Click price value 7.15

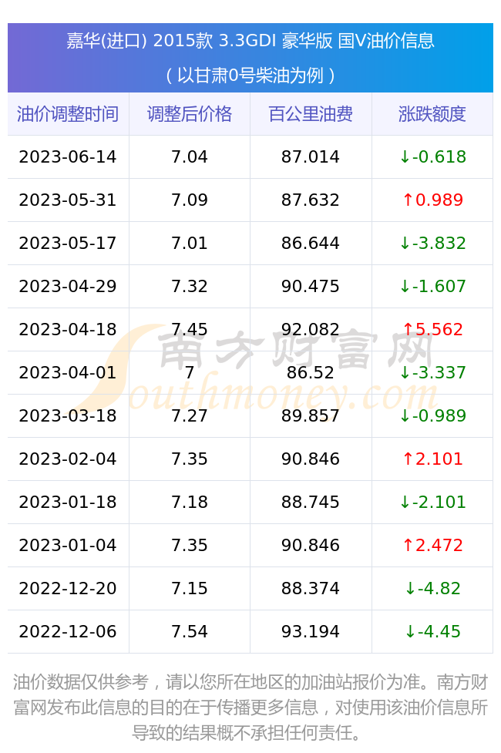pyautogui.click(x=190, y=589)
